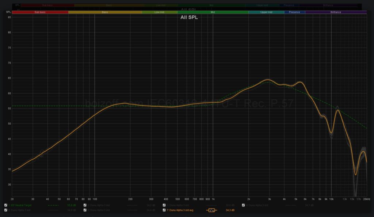
Task: Uncheck the 1: IEF Neutral Target trace checkbox
Action: pos(6,205)
